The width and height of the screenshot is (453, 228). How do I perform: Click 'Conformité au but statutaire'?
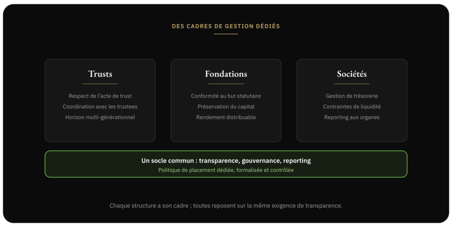pos(226,96)
